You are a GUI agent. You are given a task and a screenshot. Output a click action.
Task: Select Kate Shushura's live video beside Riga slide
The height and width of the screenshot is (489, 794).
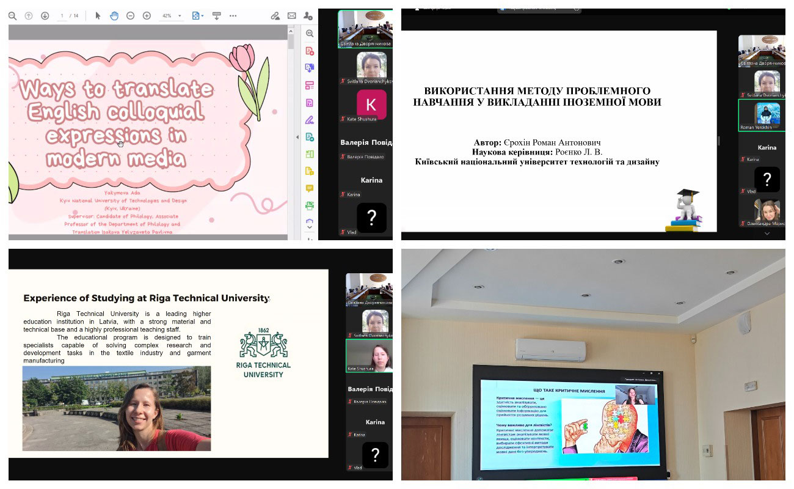click(369, 356)
